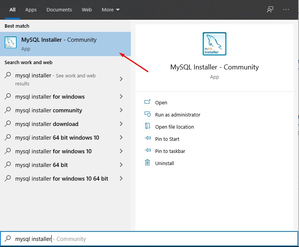Switch to the Documents tab
The image size is (299, 247).
click(59, 10)
